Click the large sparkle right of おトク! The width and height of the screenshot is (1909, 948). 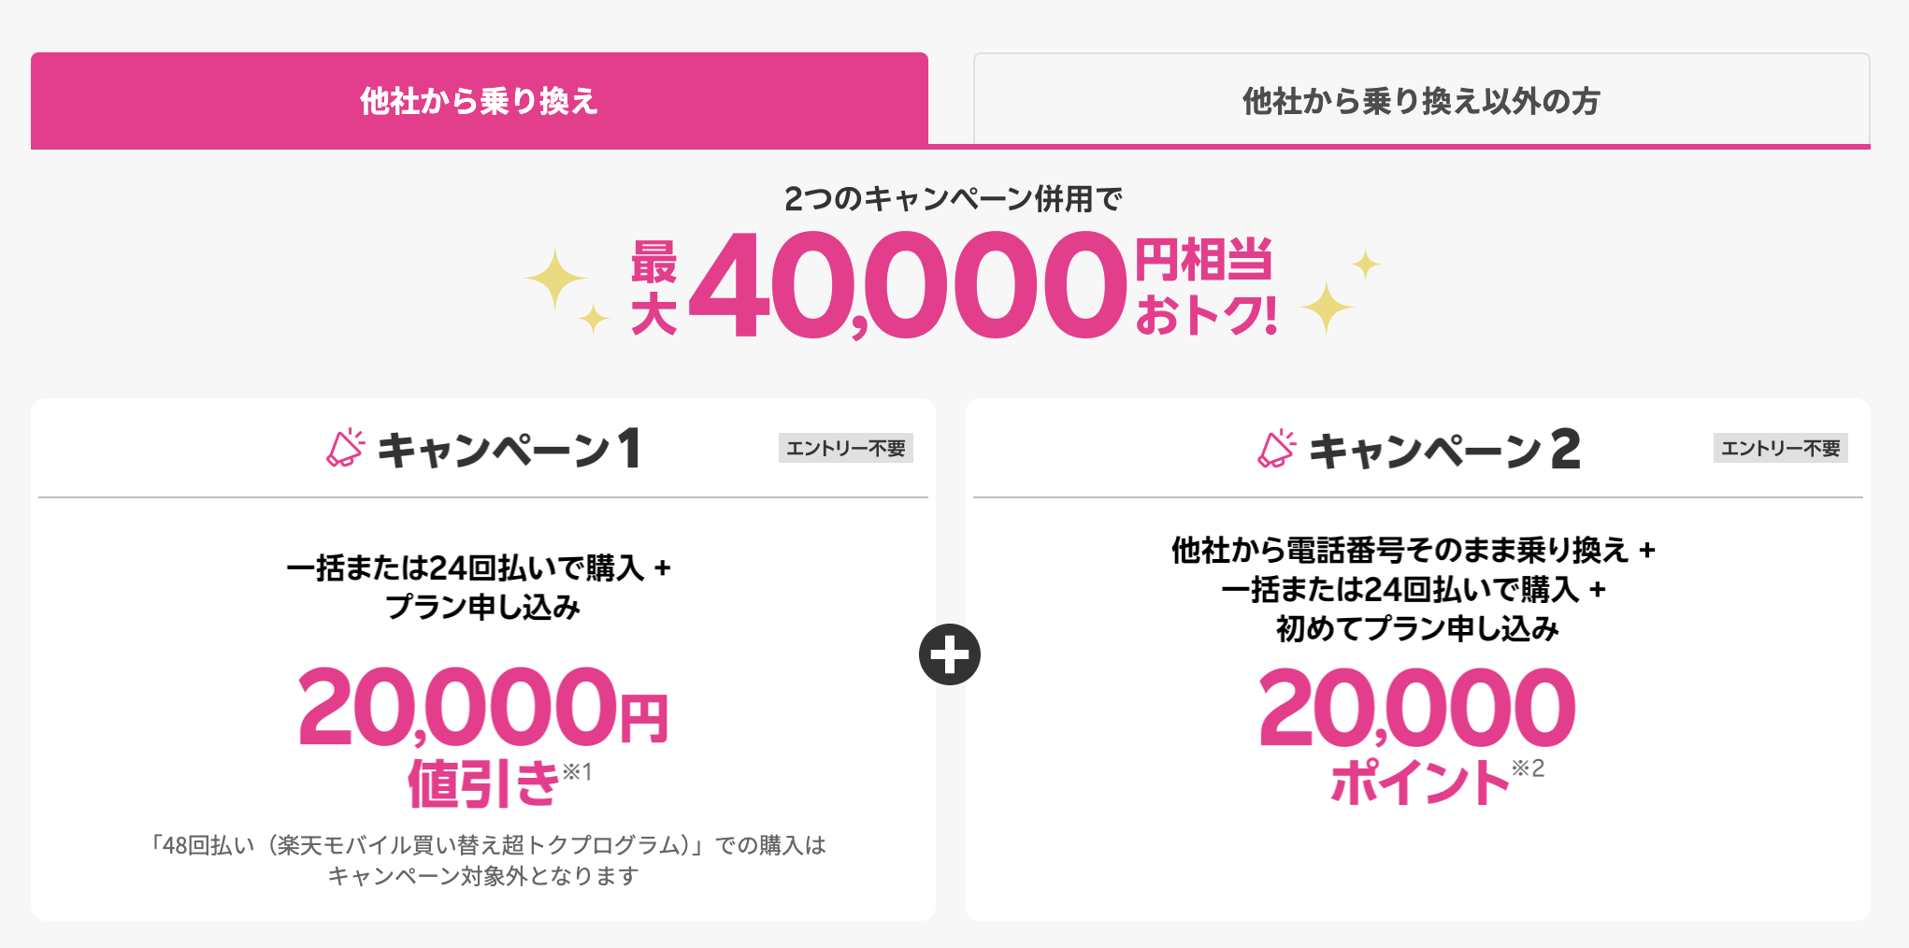click(x=1327, y=307)
